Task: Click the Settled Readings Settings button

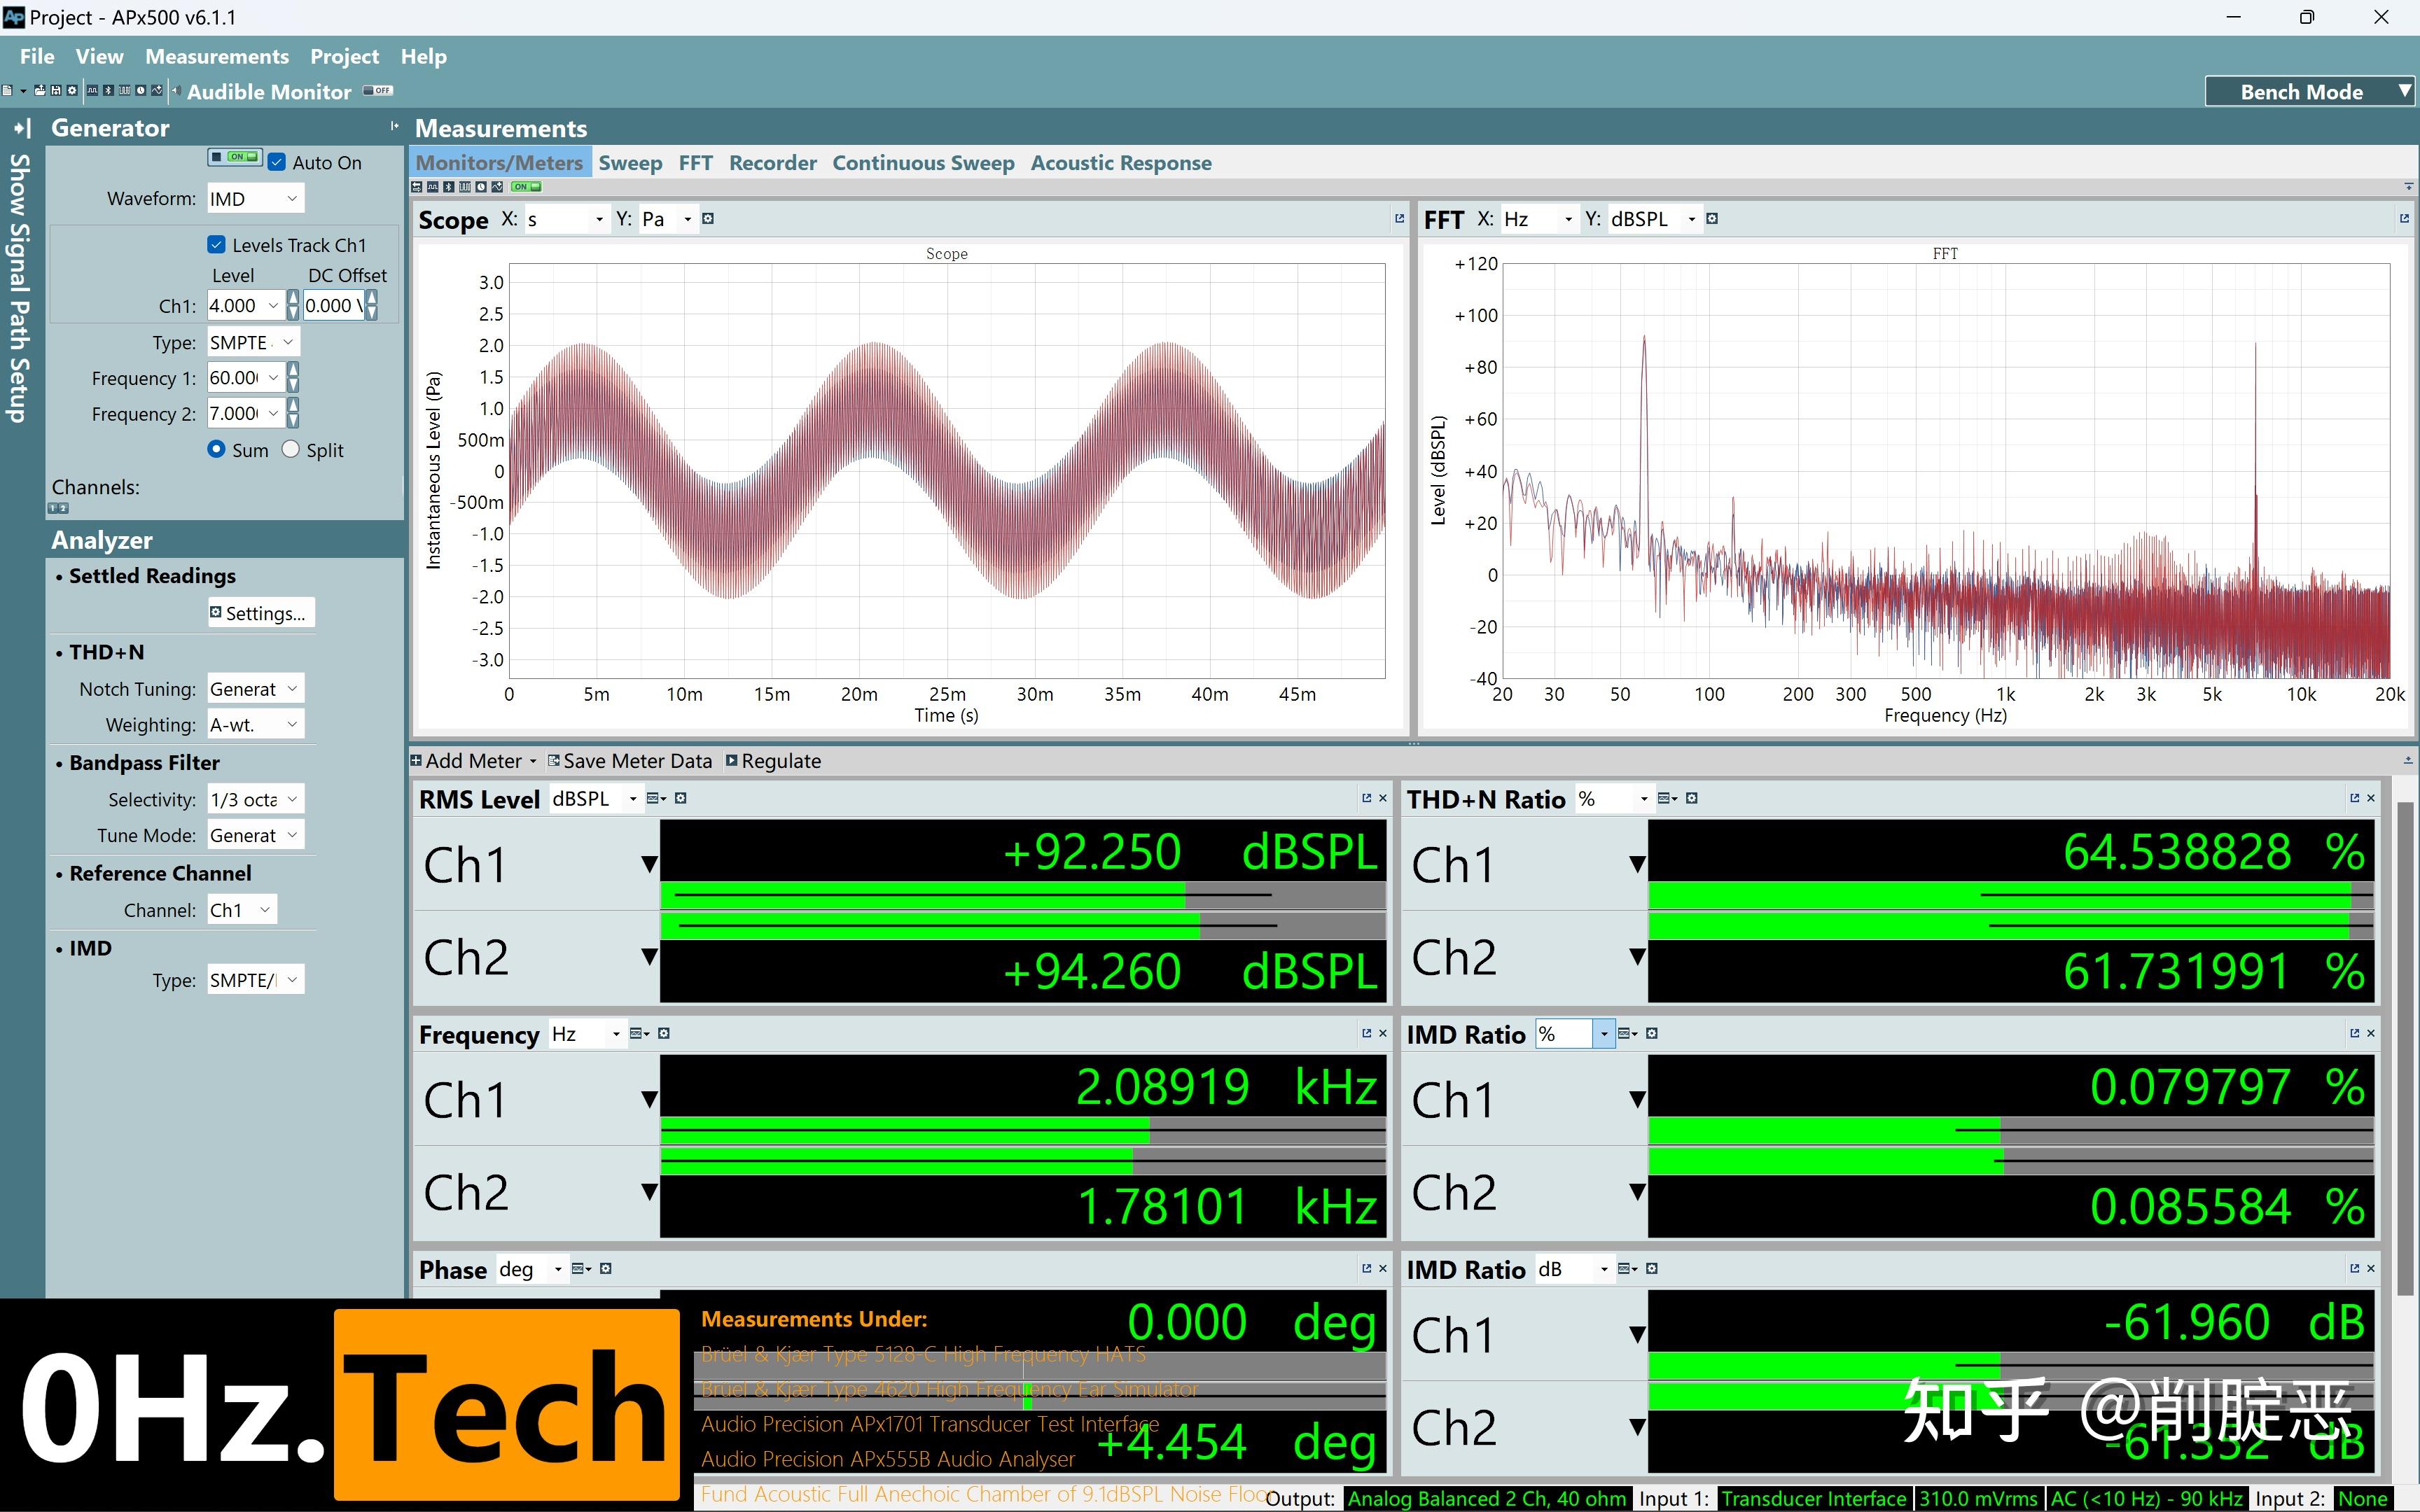Action: coord(260,613)
